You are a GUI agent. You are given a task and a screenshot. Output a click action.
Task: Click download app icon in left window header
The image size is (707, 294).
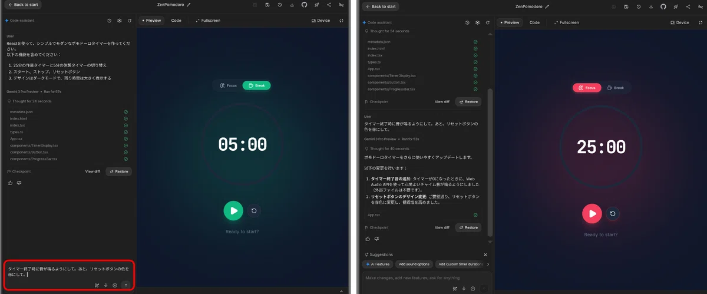tap(292, 5)
